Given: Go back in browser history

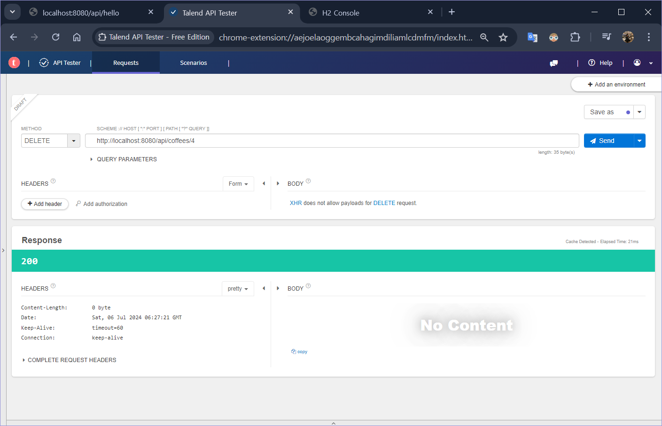Looking at the screenshot, I should click(x=13, y=37).
